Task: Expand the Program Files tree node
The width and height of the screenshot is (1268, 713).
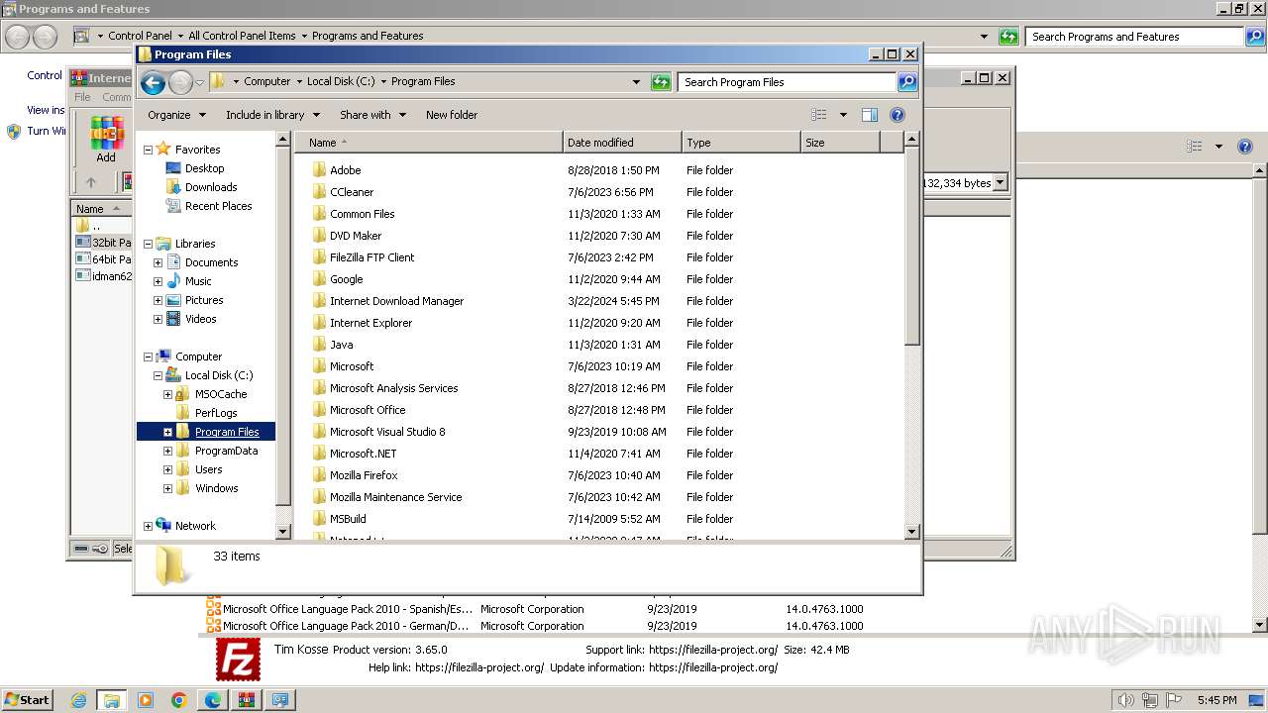Action: click(x=168, y=432)
